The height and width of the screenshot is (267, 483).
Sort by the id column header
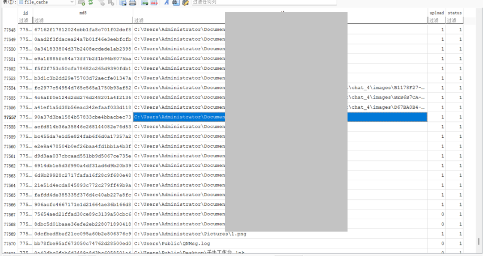coord(25,13)
